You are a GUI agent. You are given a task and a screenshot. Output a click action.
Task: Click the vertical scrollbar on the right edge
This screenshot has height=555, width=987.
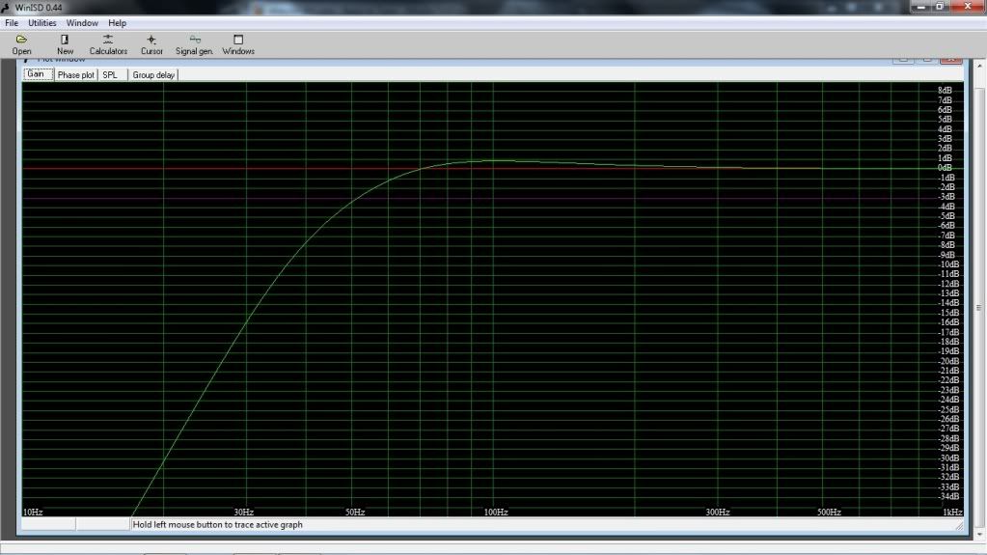(979, 308)
